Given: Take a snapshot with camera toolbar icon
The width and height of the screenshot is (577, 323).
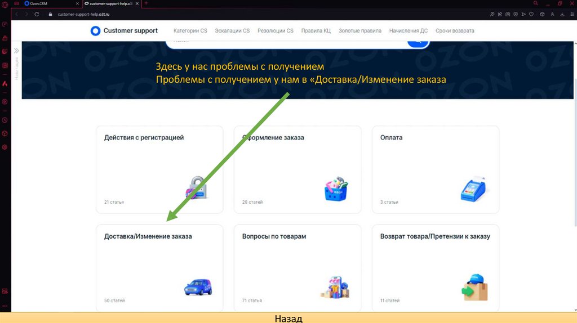Looking at the screenshot, I should [x=508, y=14].
